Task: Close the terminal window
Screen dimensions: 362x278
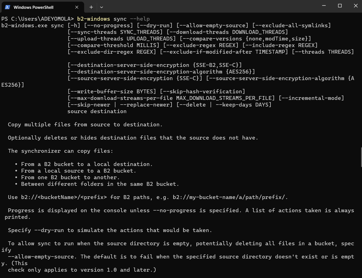Action: pos(356,6)
